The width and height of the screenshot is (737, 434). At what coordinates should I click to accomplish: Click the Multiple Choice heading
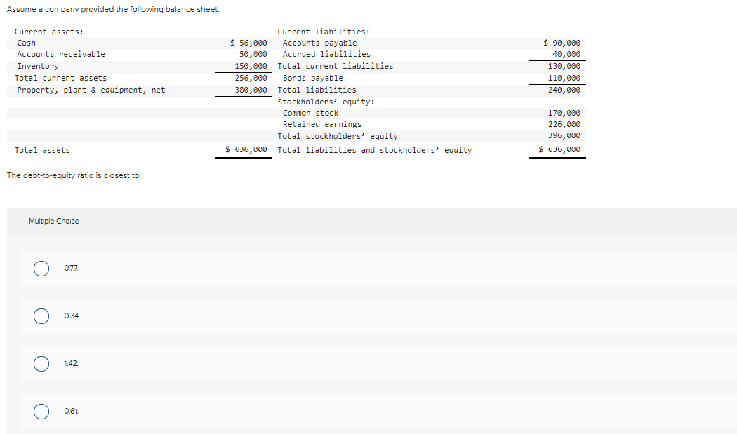tap(53, 222)
